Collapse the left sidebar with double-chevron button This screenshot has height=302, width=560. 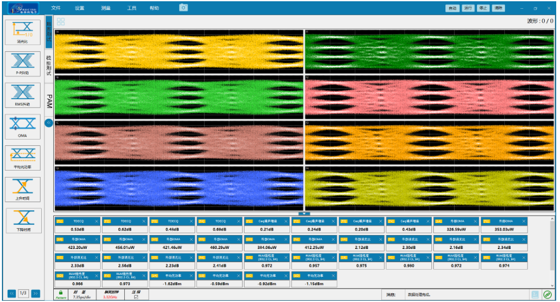pyautogui.click(x=49, y=123)
